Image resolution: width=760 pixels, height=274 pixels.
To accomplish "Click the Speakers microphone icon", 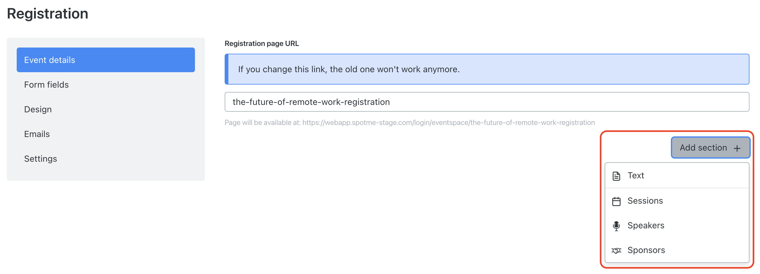I will [616, 226].
